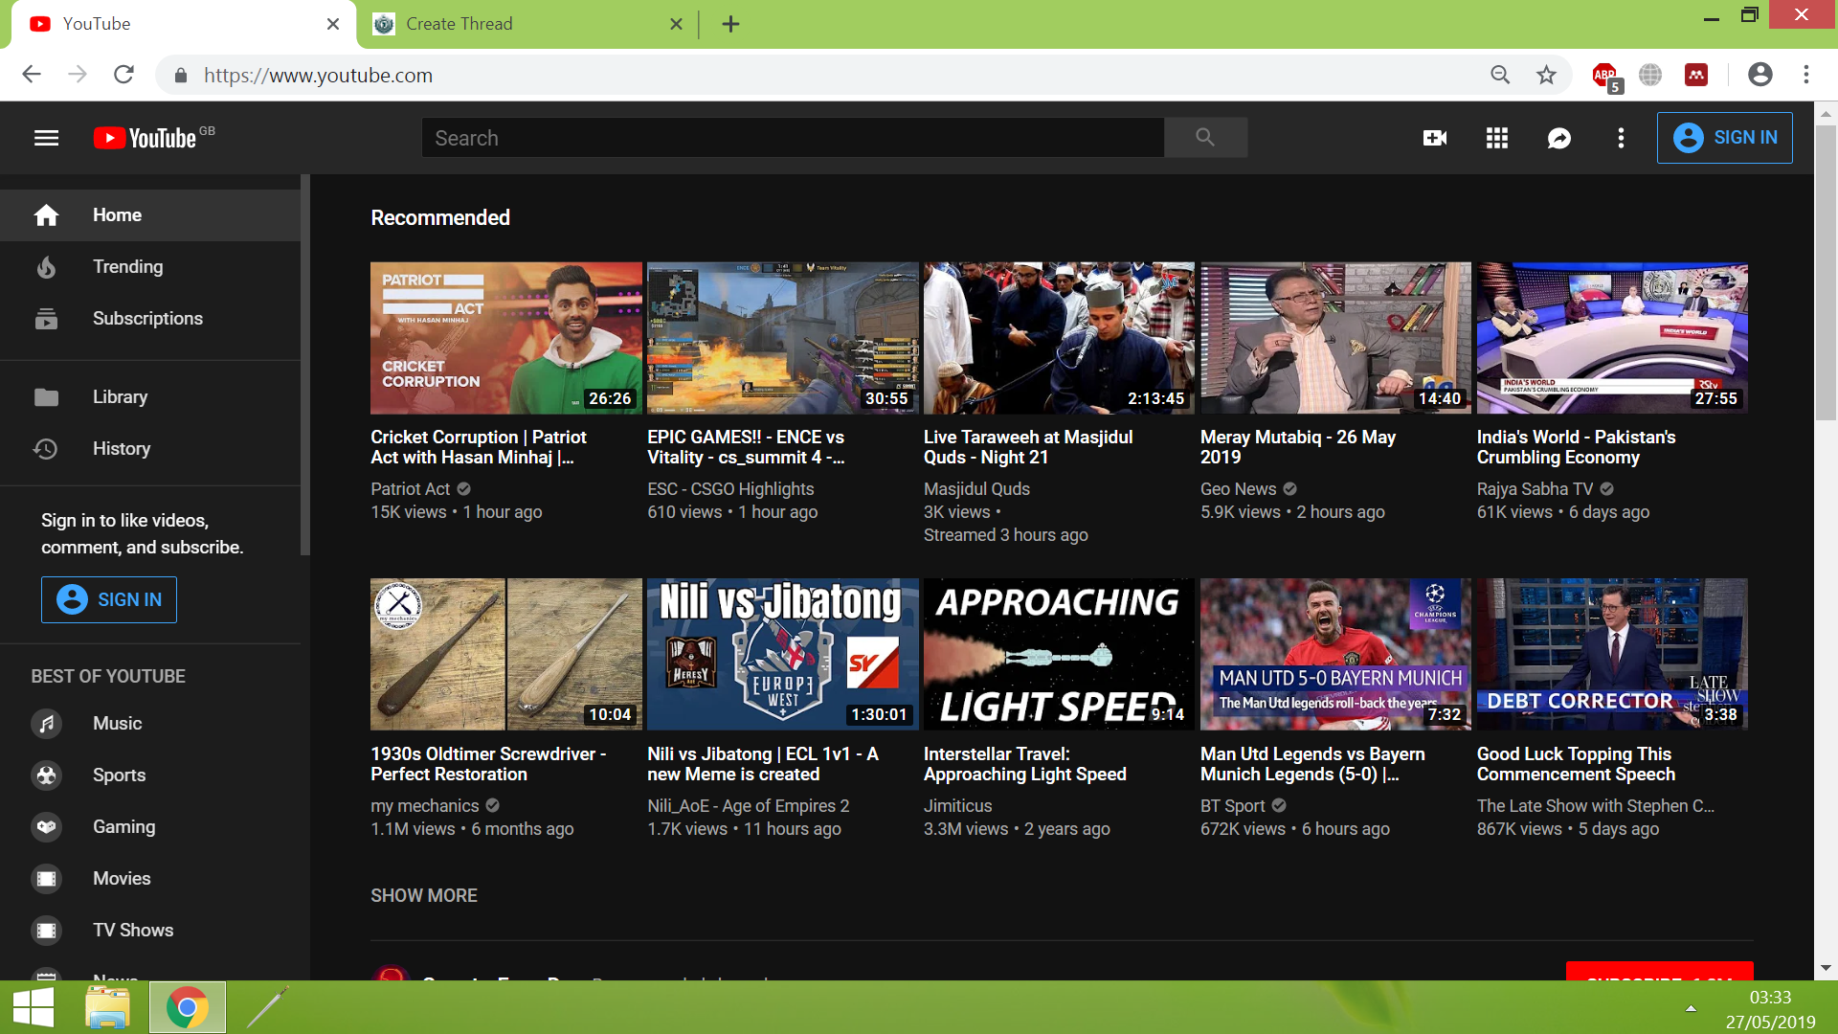Click the History clock icon

pos(46,449)
